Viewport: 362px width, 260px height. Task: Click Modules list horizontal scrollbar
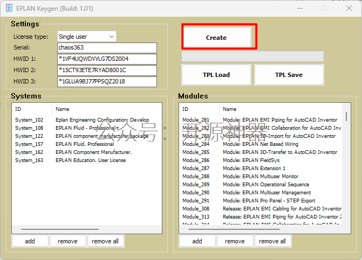[234, 229]
